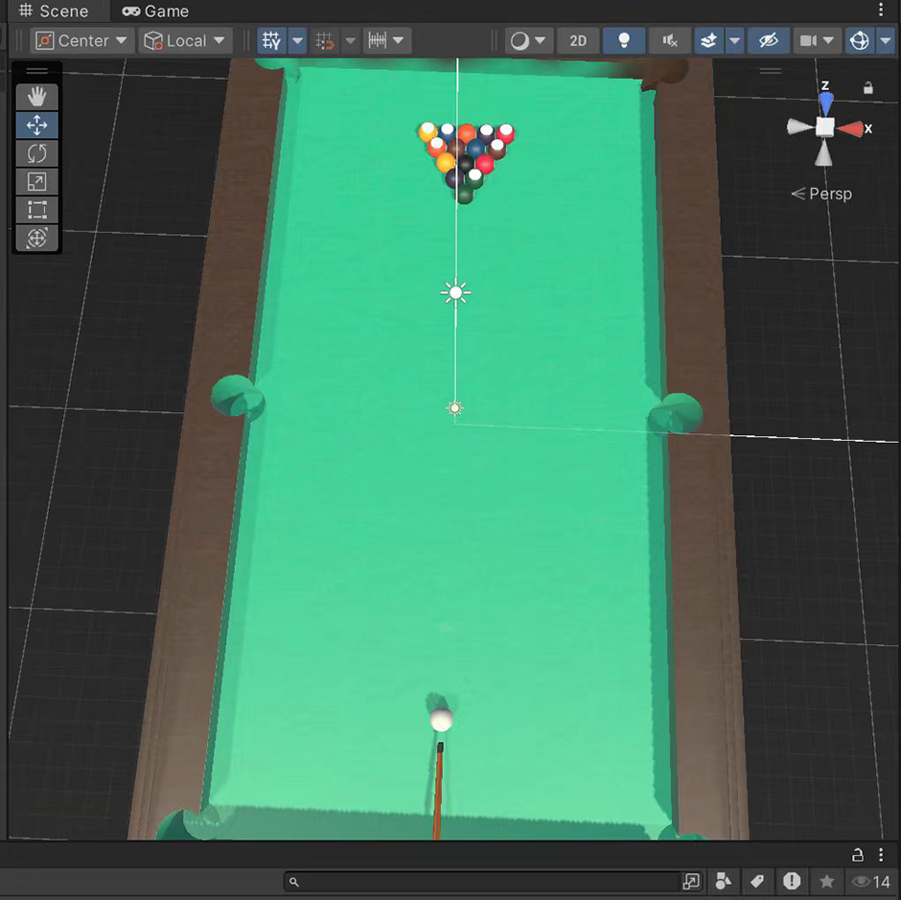Select the Hand view tool
The image size is (901, 900).
point(37,97)
